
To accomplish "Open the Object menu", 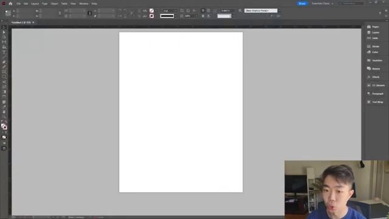I will (54, 4).
